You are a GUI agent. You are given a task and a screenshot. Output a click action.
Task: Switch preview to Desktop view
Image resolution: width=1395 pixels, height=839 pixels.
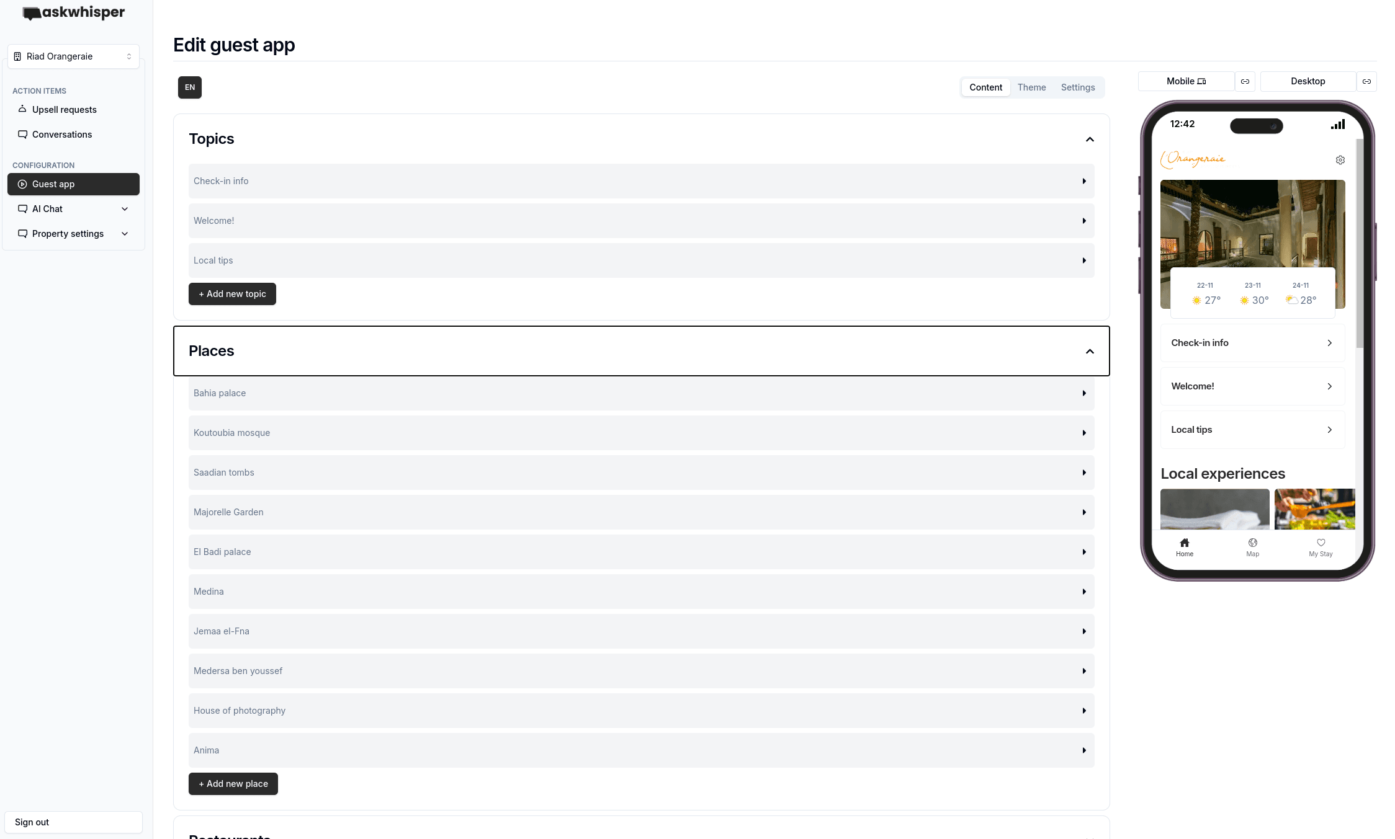tap(1308, 81)
